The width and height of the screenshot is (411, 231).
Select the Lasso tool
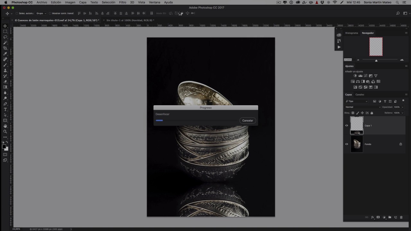pyautogui.click(x=5, y=37)
